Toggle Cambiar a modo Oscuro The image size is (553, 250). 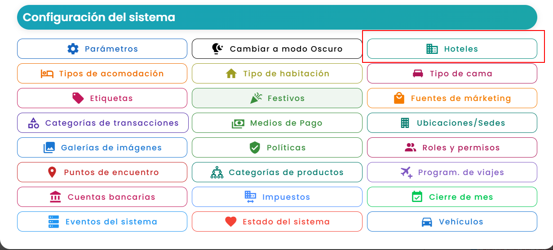point(277,49)
